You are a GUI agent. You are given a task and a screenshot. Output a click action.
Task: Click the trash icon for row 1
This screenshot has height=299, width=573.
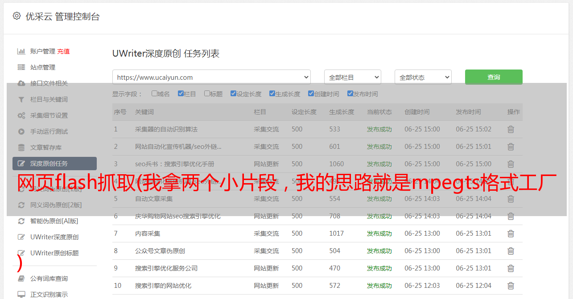(511, 129)
